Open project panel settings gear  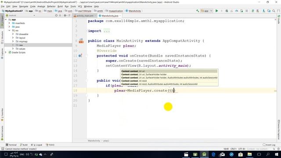coord(65,16)
